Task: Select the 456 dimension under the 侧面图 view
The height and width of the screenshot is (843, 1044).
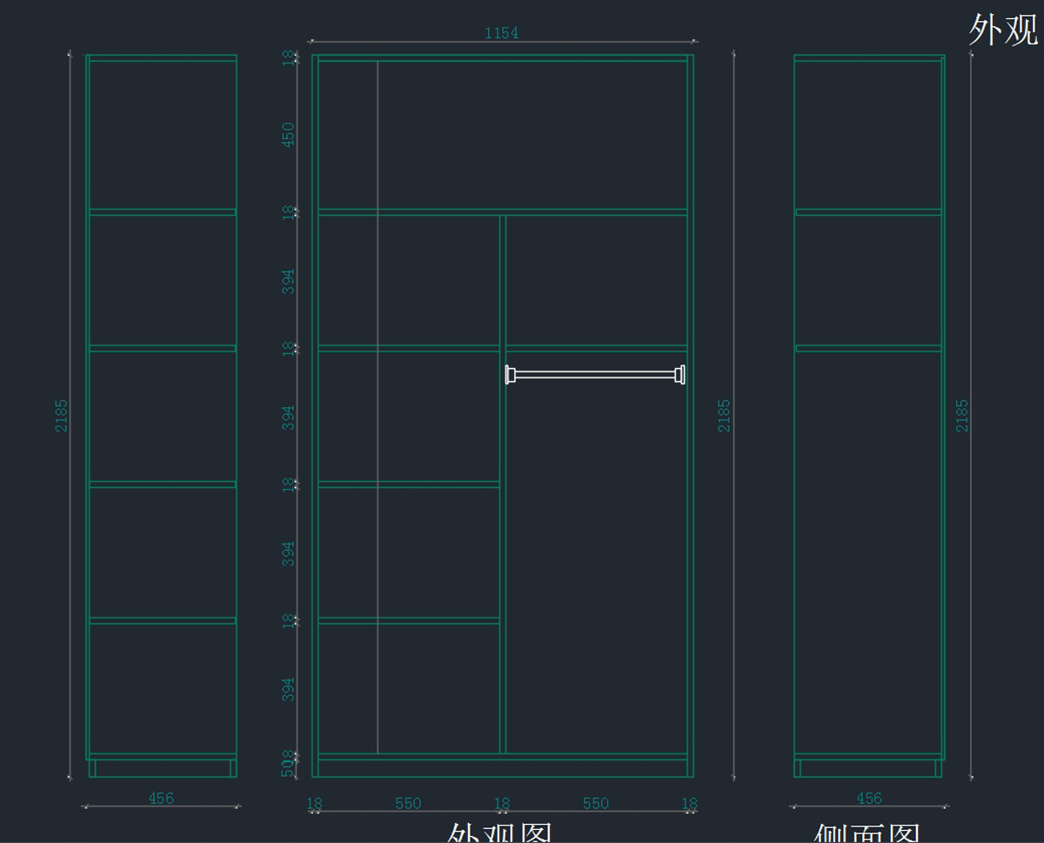Action: click(868, 798)
